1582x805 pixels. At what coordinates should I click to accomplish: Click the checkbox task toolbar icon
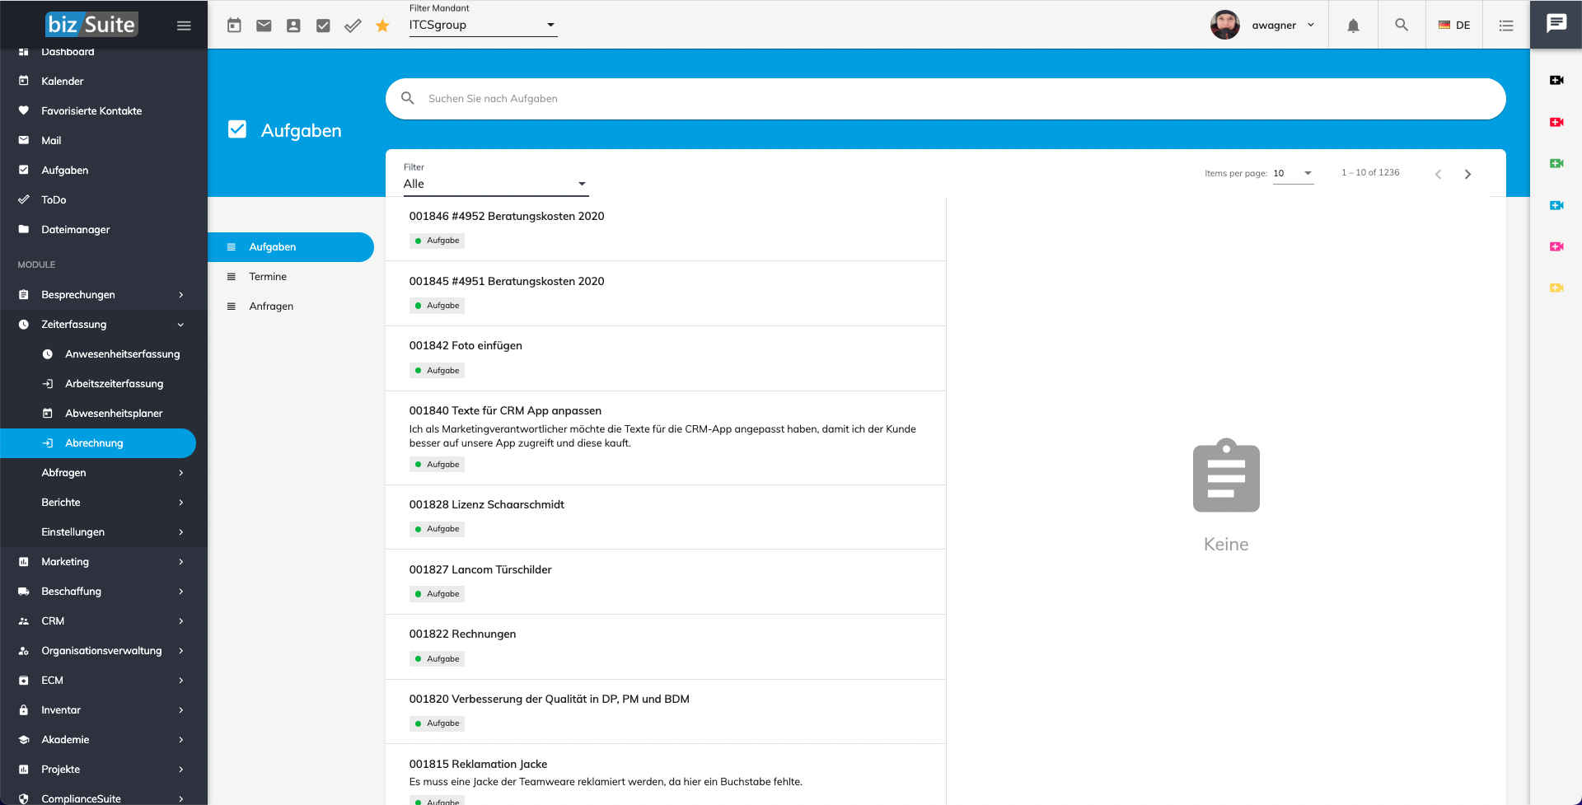(x=323, y=26)
